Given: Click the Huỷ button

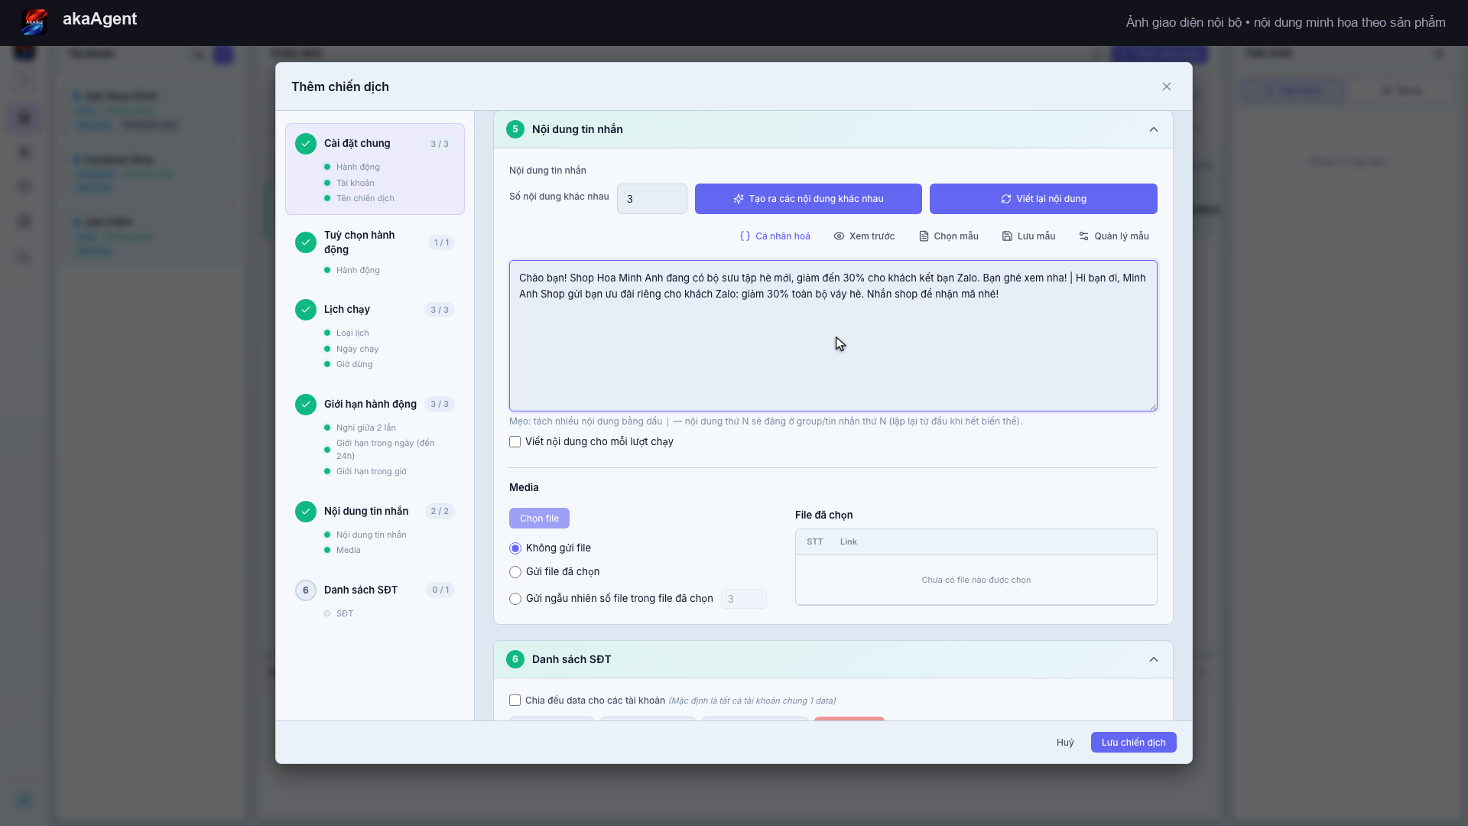Looking at the screenshot, I should 1065,743.
